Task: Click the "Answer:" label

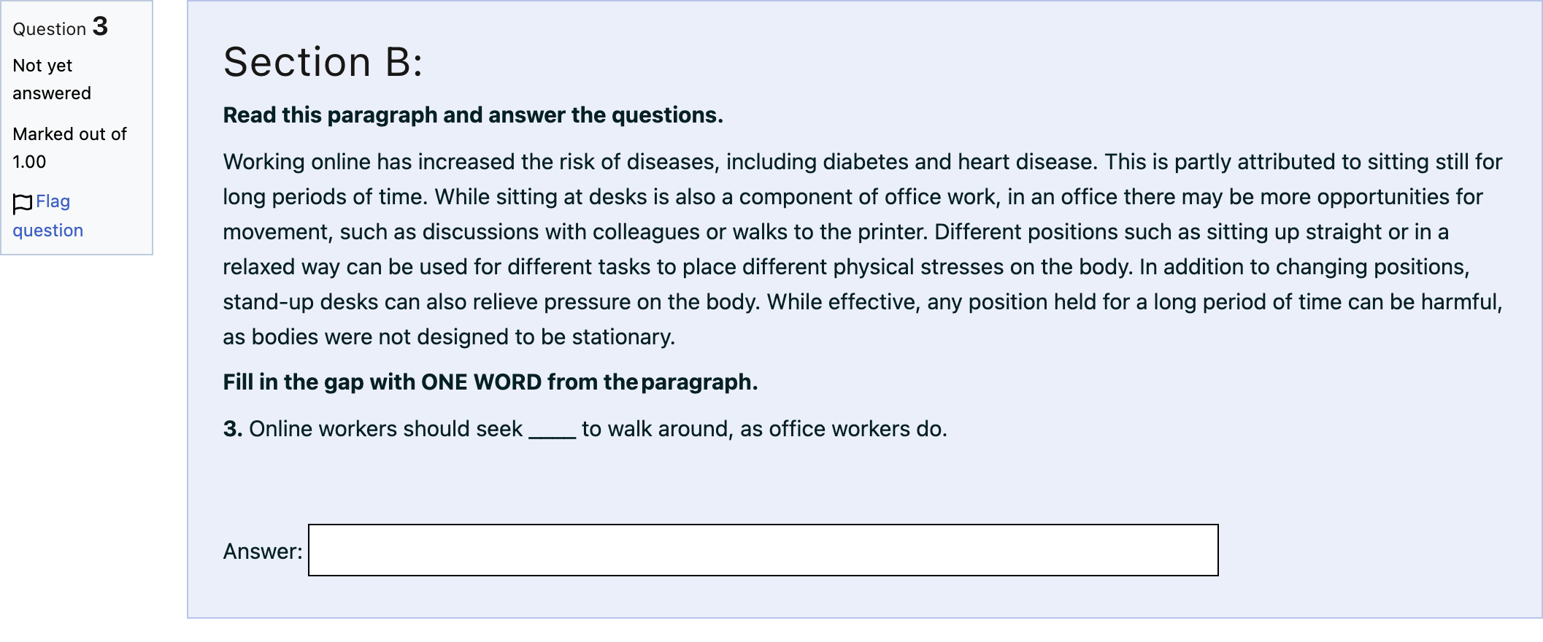Action: [263, 552]
